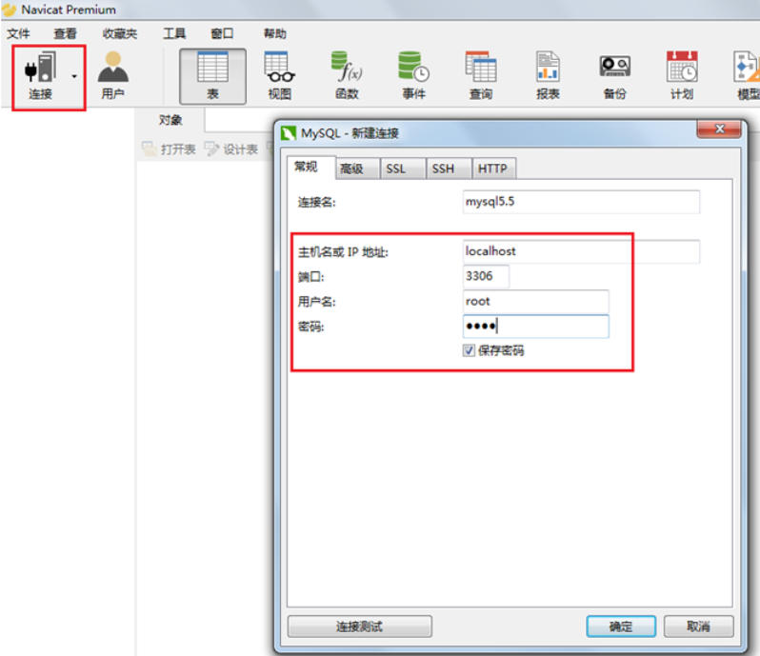
Task: Close the MySQL new connection dialog
Action: tap(719, 129)
